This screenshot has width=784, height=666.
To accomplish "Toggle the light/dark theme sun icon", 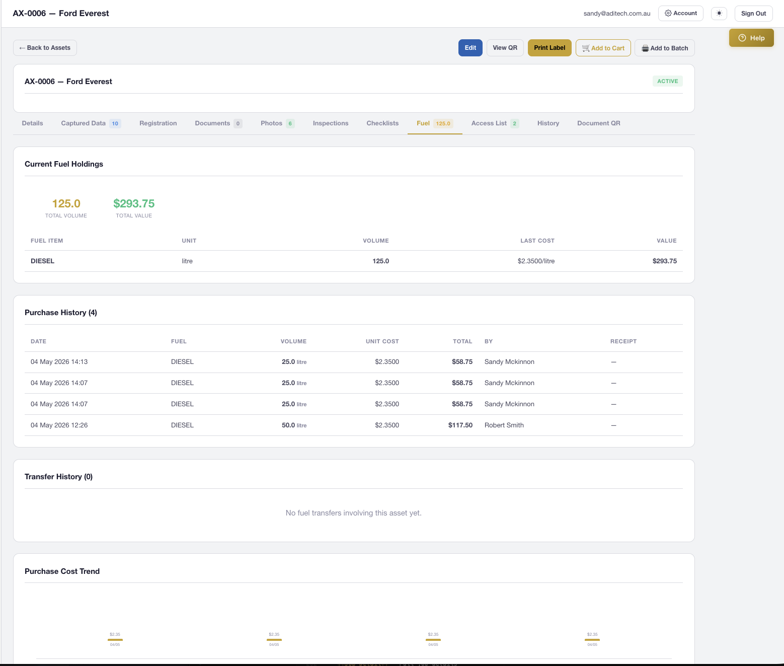I will click(719, 14).
